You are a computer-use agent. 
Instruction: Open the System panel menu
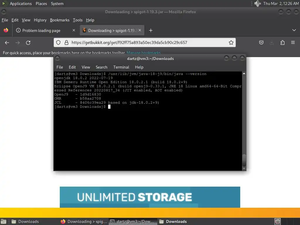[57, 4]
